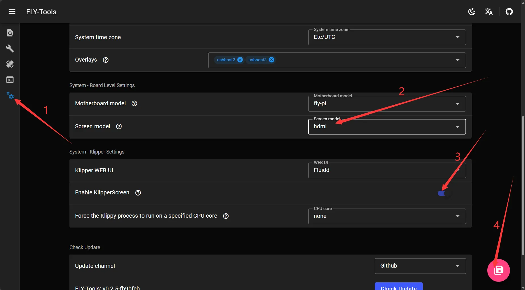The height and width of the screenshot is (290, 525).
Task: Toggle the Enable KlipperScreen switch
Action: tap(444, 193)
